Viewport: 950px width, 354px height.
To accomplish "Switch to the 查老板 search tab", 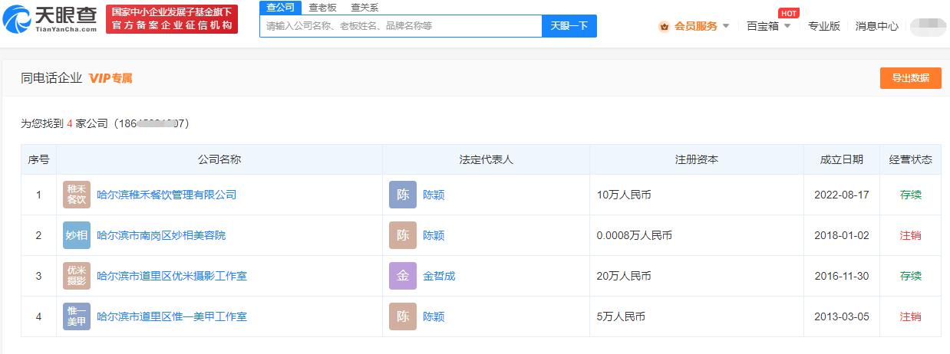I will 322,8.
